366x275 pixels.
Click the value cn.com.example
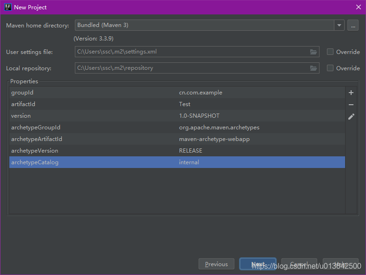click(200, 93)
